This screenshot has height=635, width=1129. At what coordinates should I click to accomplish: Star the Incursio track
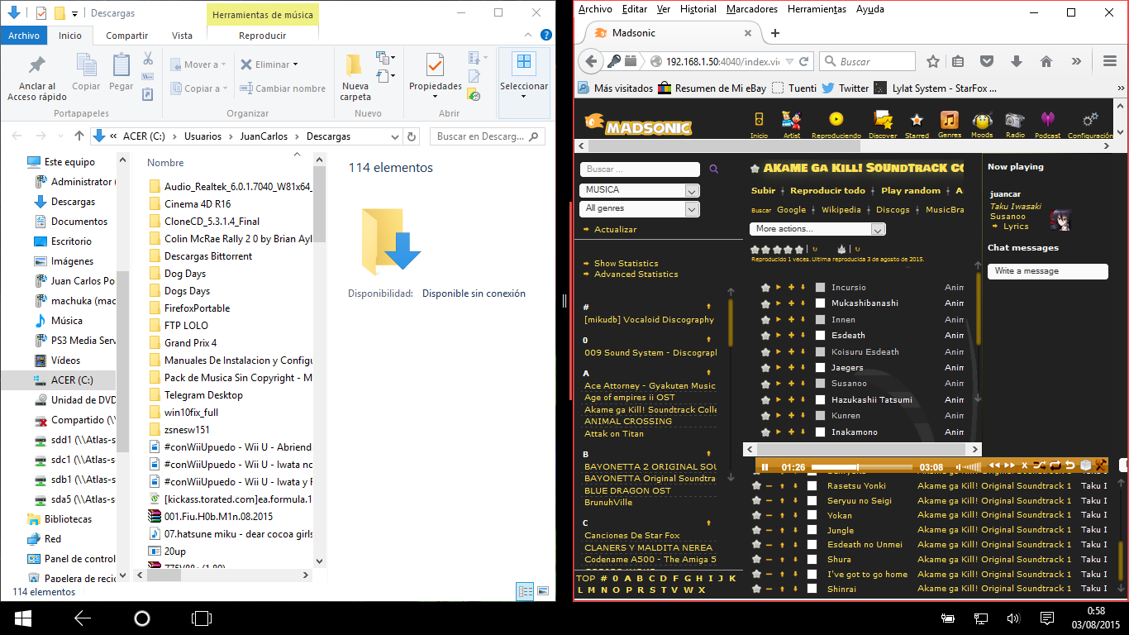[x=765, y=287]
